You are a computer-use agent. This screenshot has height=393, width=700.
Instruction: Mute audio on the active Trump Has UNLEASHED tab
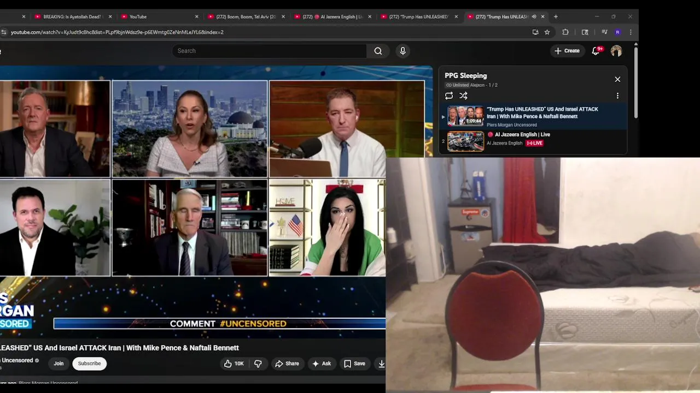[x=534, y=16]
